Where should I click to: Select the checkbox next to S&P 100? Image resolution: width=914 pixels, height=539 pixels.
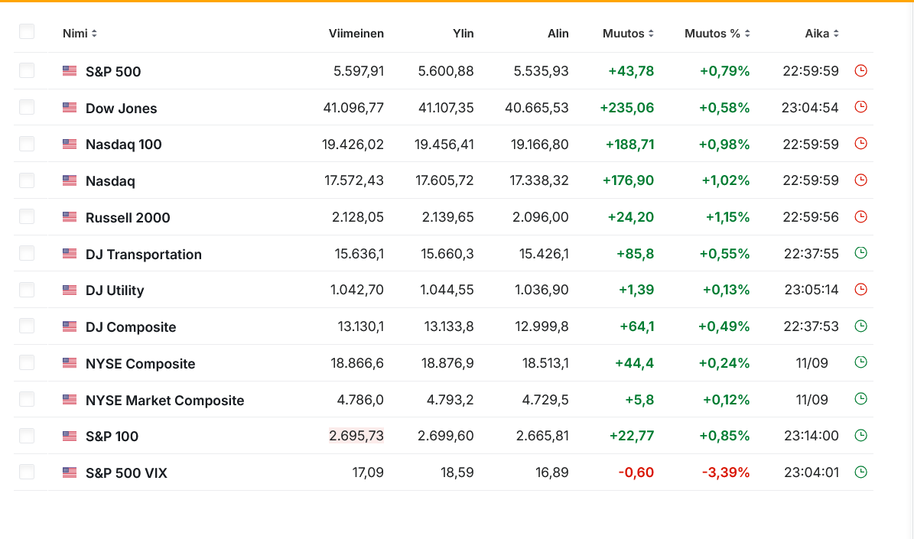(27, 436)
